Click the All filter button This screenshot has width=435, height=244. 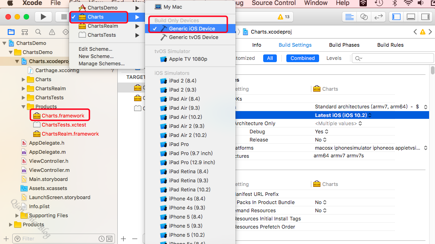(270, 58)
